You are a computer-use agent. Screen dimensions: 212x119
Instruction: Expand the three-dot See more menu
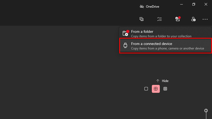(x=205, y=19)
